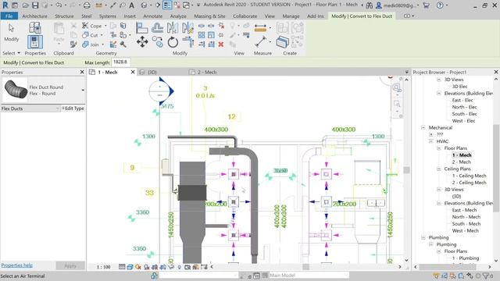Click the Print icon in quick access toolbar
500x281 pixels.
coord(87,5)
